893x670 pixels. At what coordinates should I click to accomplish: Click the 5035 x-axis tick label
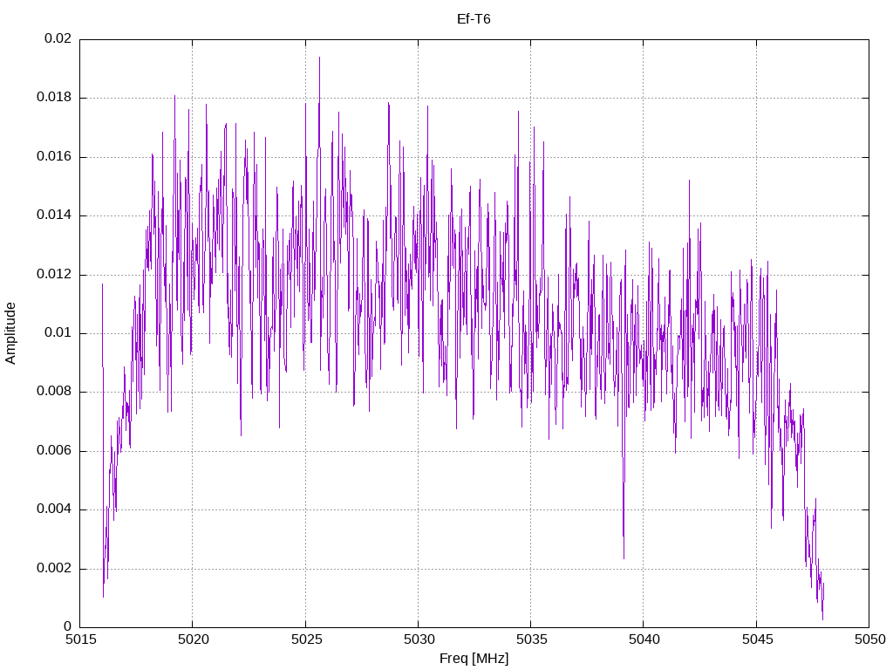[x=531, y=639]
